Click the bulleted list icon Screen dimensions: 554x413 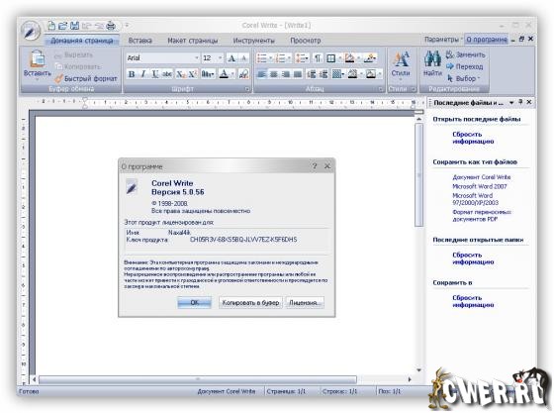tap(261, 58)
